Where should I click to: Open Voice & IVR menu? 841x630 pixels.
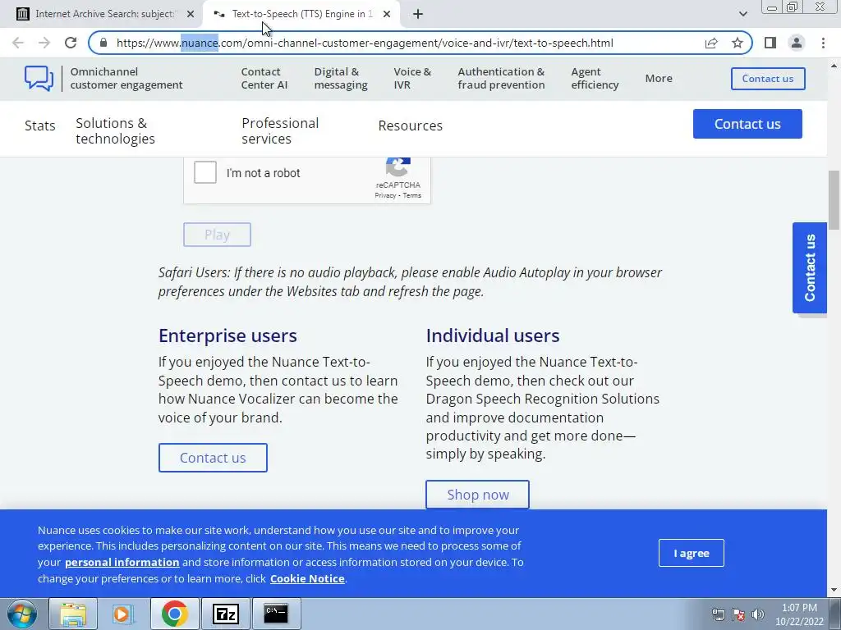click(412, 78)
